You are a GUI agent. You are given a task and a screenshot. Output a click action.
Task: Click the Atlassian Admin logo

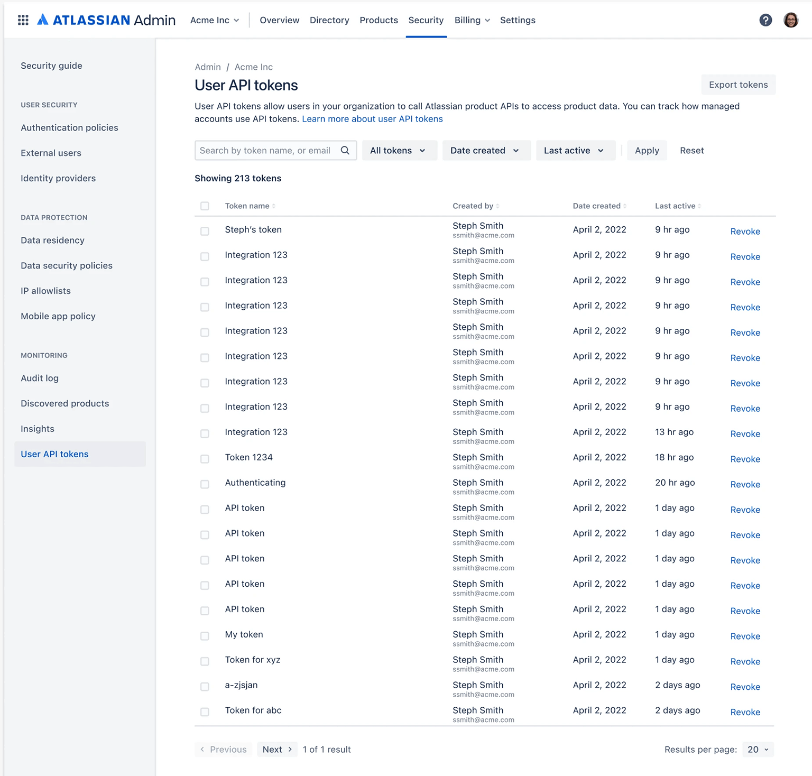(106, 20)
